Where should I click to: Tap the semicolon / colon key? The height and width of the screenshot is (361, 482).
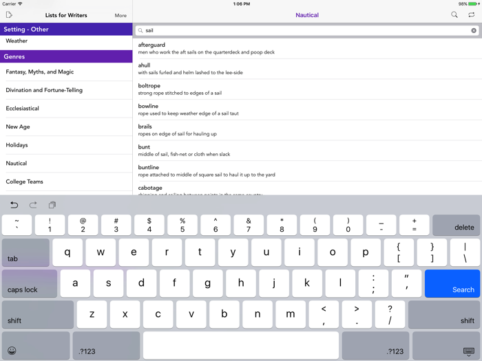[373, 283]
